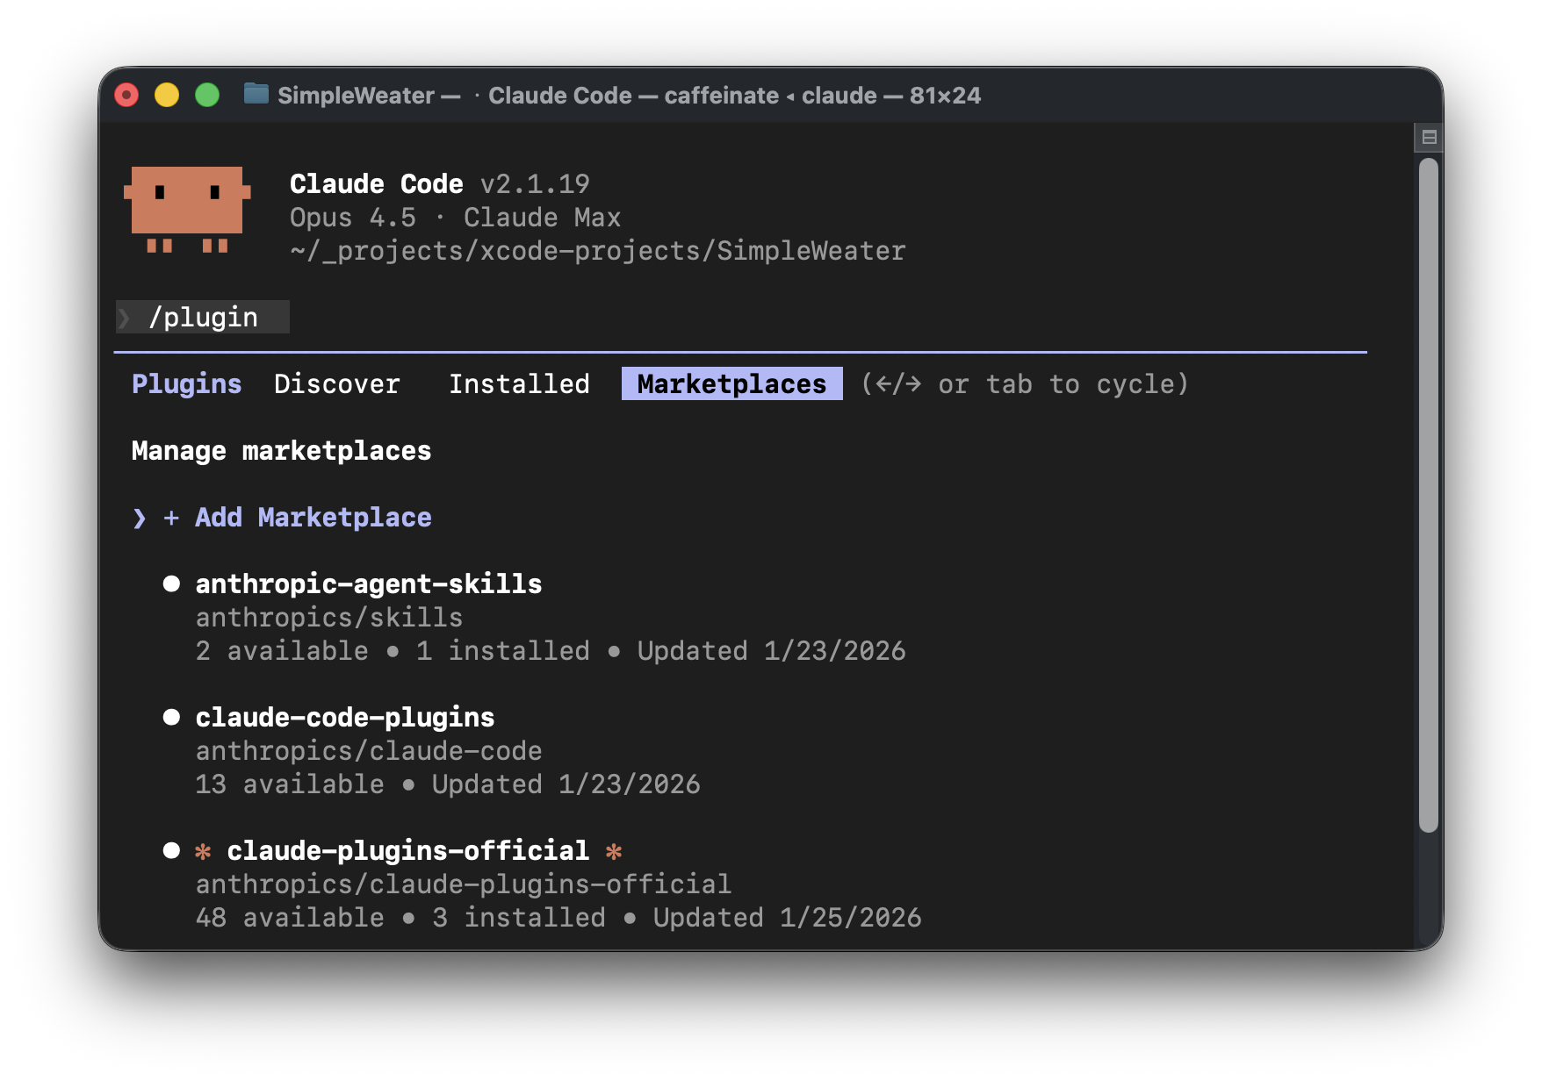Click 'Updated 1/23/2026' in anthropic-agent-skills row
The image size is (1542, 1081).
tap(772, 650)
